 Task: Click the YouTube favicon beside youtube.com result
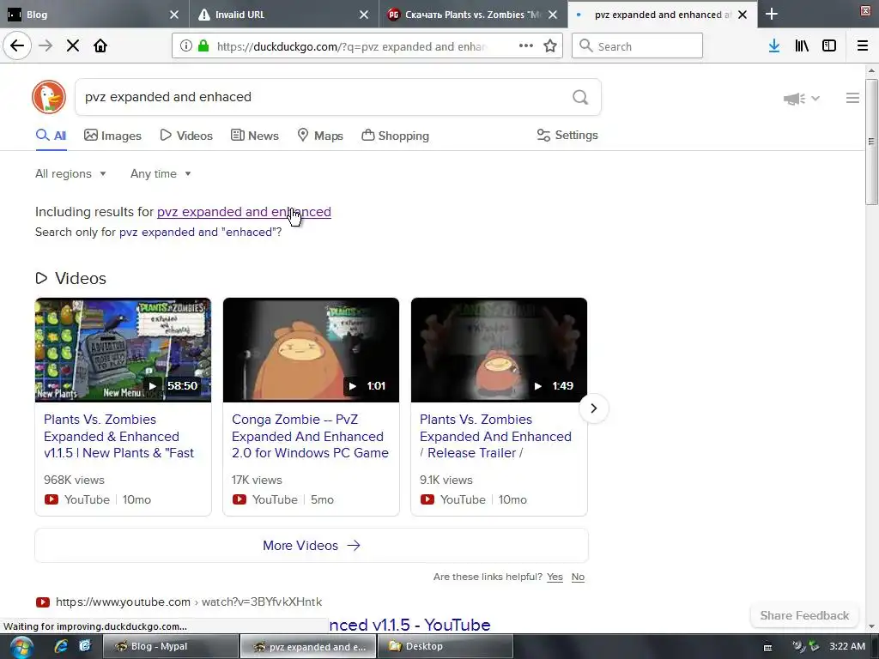43,602
